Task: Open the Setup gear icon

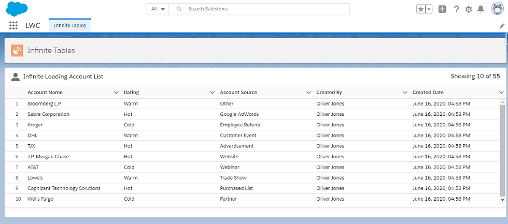Action: (469, 9)
